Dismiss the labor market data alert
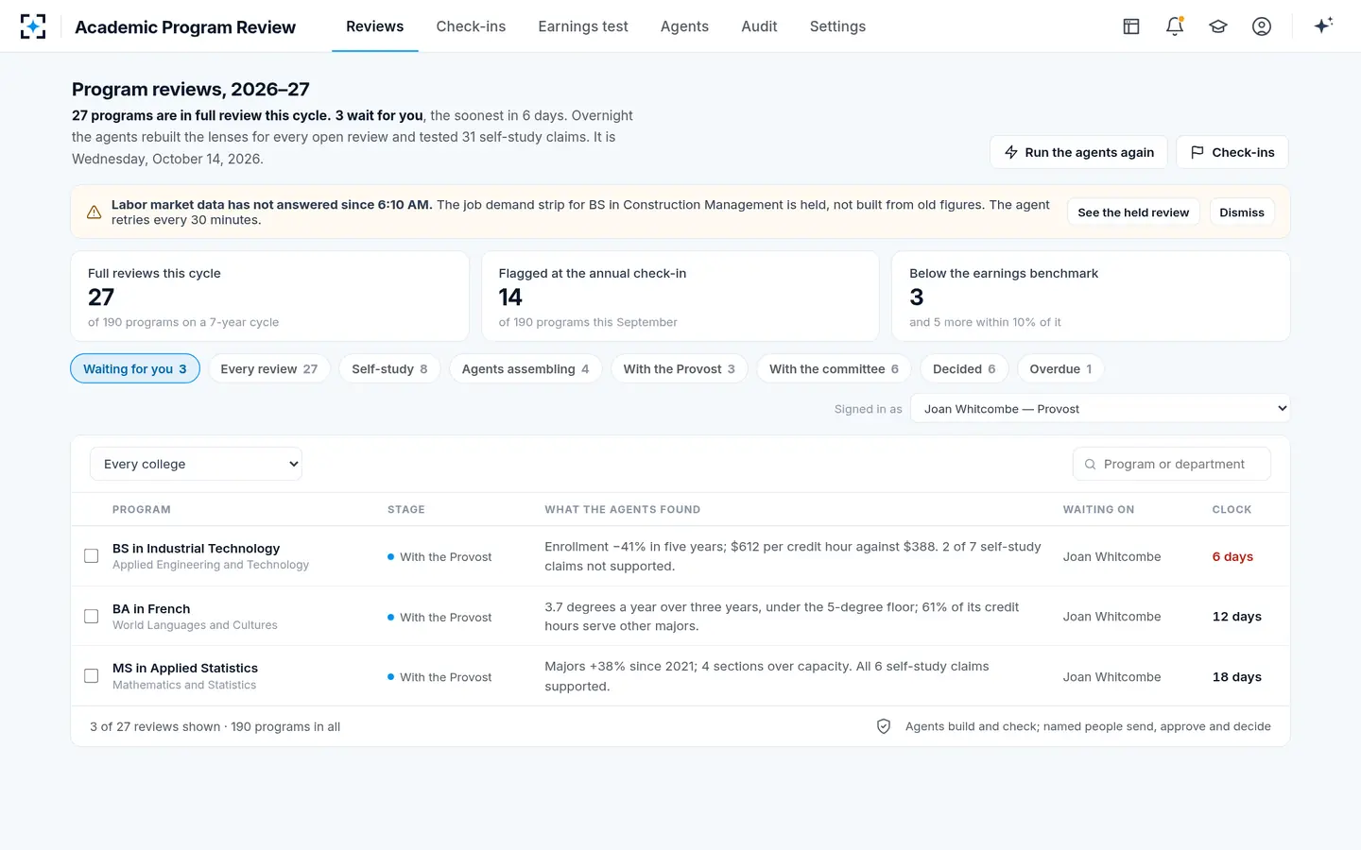Viewport: 1361px width, 850px height. point(1242,212)
